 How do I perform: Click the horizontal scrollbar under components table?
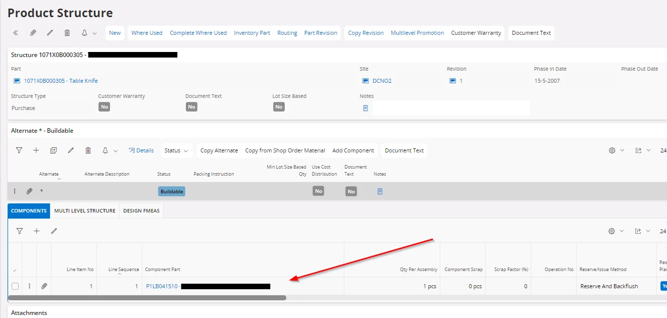coord(147,298)
